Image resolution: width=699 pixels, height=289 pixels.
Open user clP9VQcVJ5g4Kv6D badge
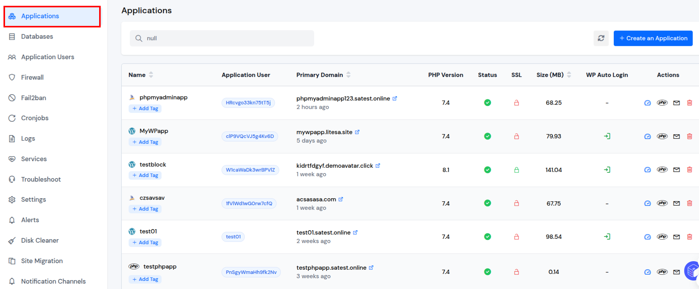pyautogui.click(x=250, y=136)
